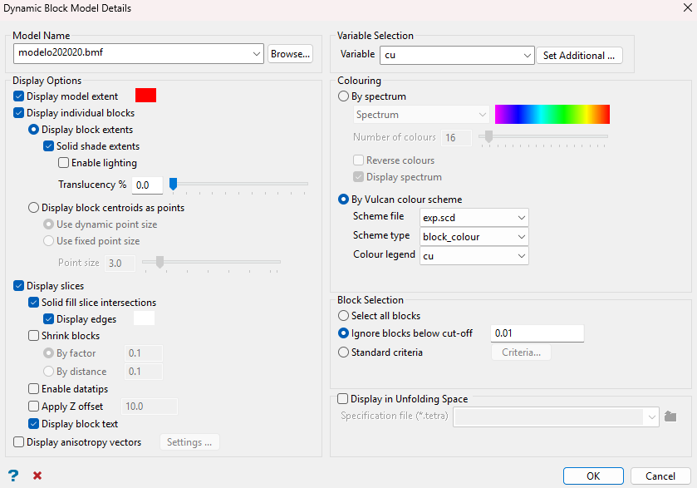Click the cut-off value input field
The width and height of the screenshot is (697, 488).
(537, 333)
